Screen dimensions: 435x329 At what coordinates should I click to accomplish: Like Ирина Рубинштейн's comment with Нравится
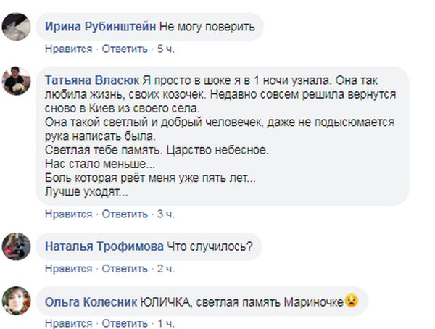pyautogui.click(x=68, y=49)
